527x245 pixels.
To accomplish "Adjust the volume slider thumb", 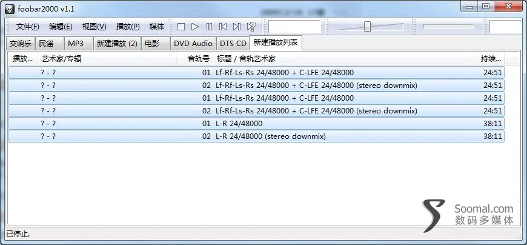I will point(367,27).
